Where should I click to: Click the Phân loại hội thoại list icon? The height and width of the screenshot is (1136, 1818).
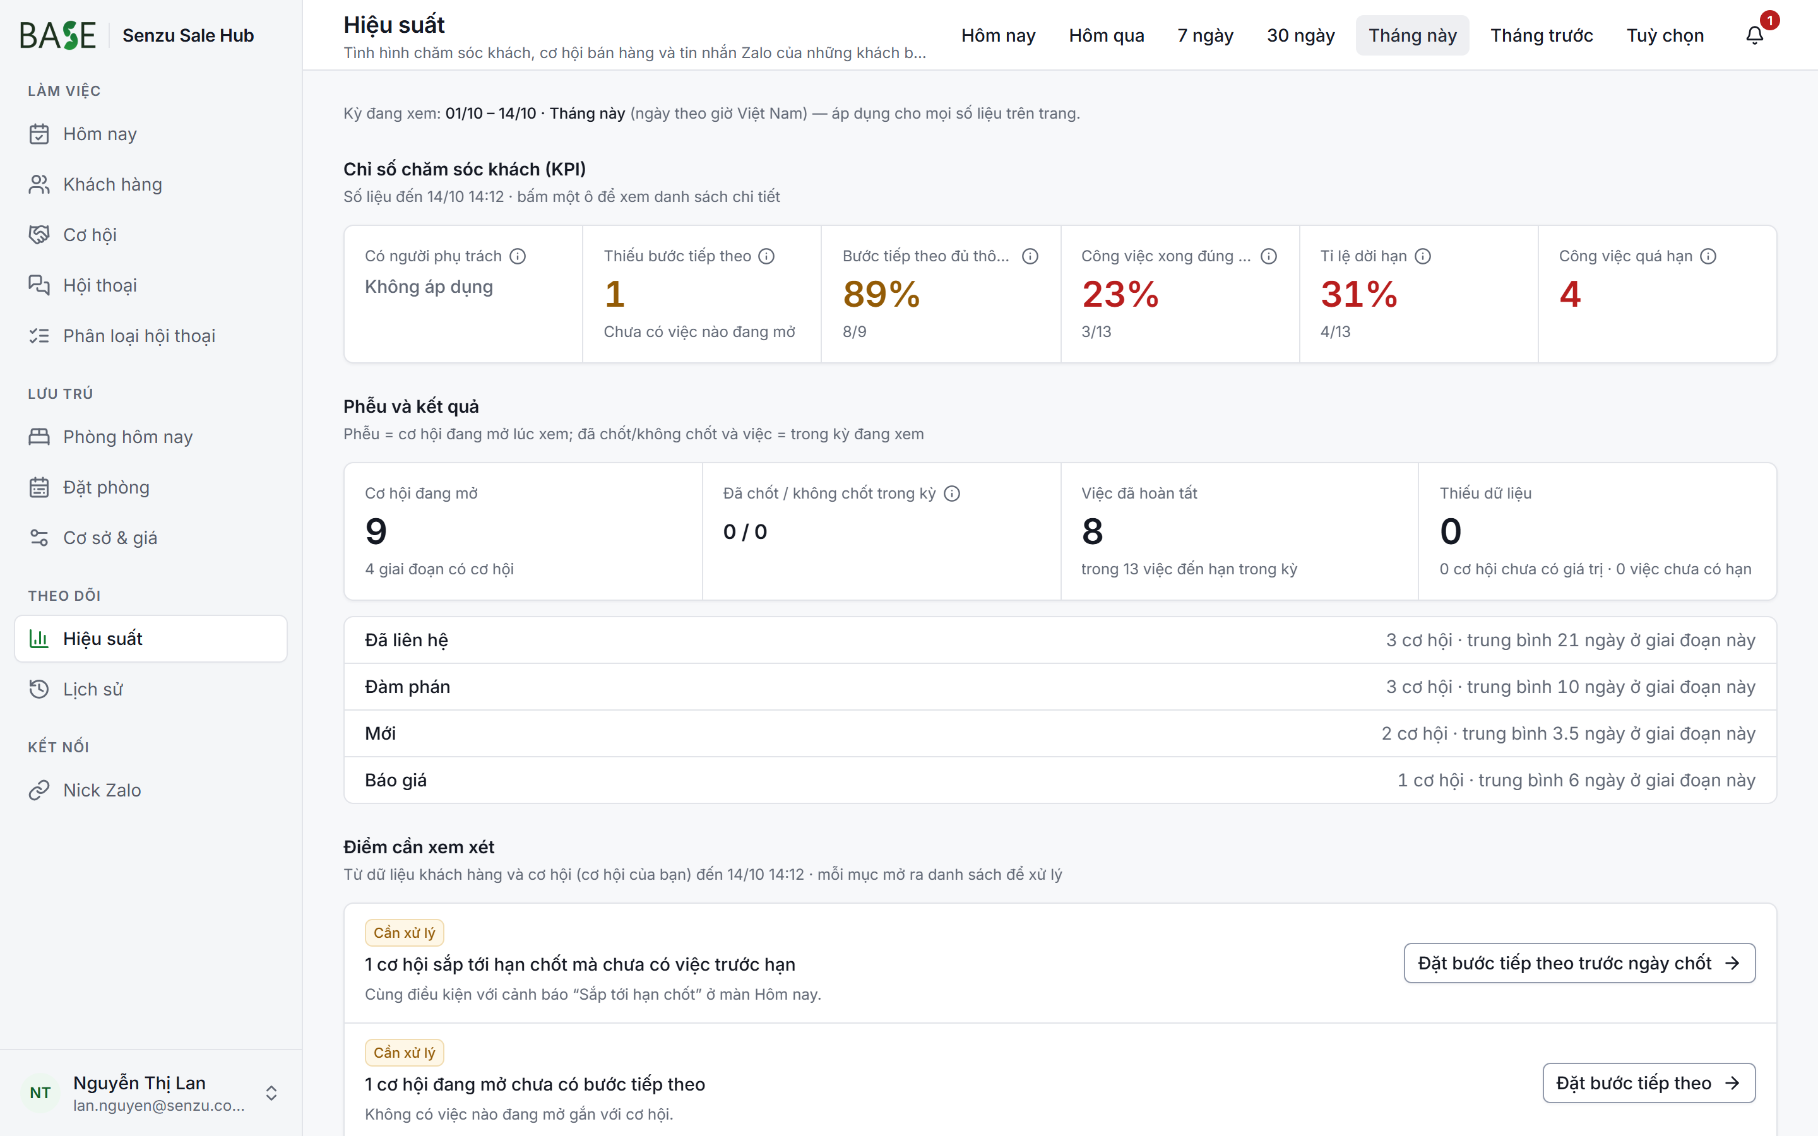point(39,336)
